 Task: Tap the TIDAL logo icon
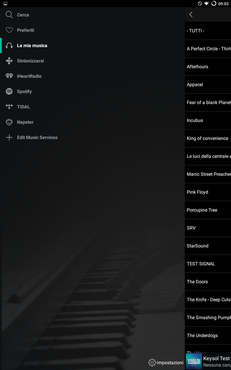click(9, 107)
